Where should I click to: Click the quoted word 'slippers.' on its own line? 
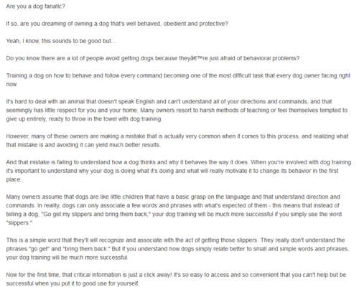click(19, 223)
